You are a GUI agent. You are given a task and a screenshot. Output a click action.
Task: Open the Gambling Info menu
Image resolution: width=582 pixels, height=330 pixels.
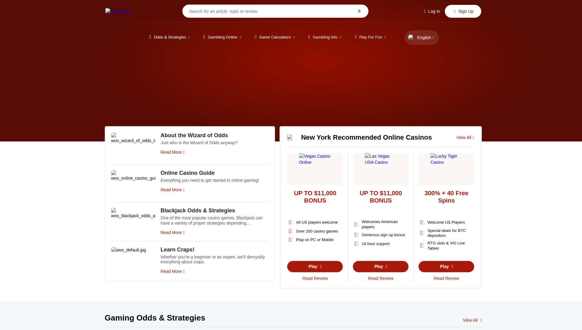point(325,37)
